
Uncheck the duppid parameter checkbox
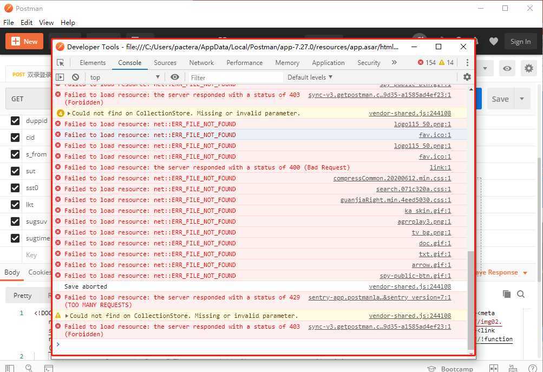coord(15,121)
